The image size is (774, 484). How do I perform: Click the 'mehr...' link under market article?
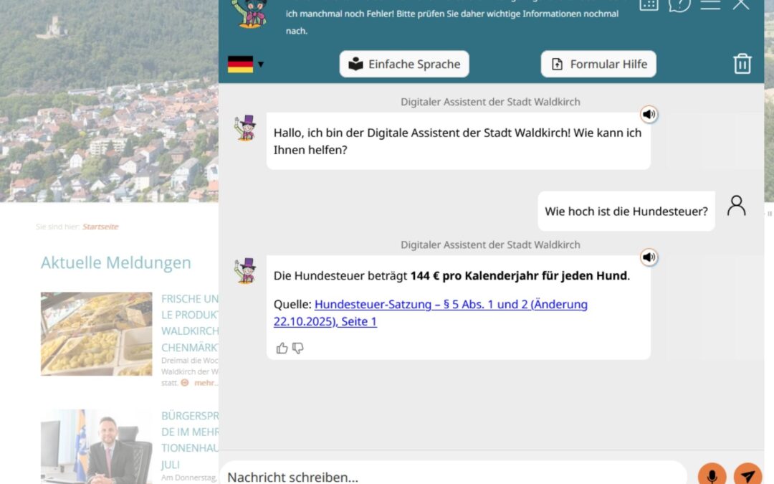point(206,383)
